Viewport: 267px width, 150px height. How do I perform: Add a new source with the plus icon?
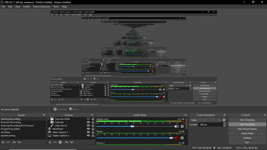pyautogui.click(x=50, y=142)
